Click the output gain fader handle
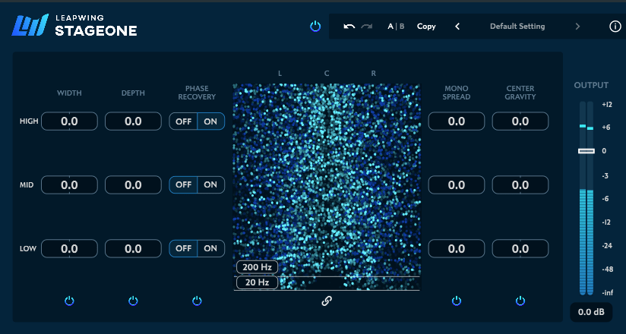The width and height of the screenshot is (626, 334). point(586,151)
